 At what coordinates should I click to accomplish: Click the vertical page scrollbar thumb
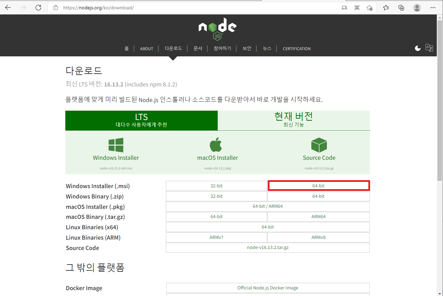coord(440,100)
